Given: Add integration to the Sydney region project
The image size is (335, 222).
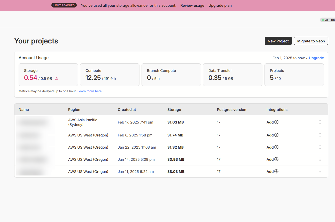Looking at the screenshot, I should click(272, 122).
